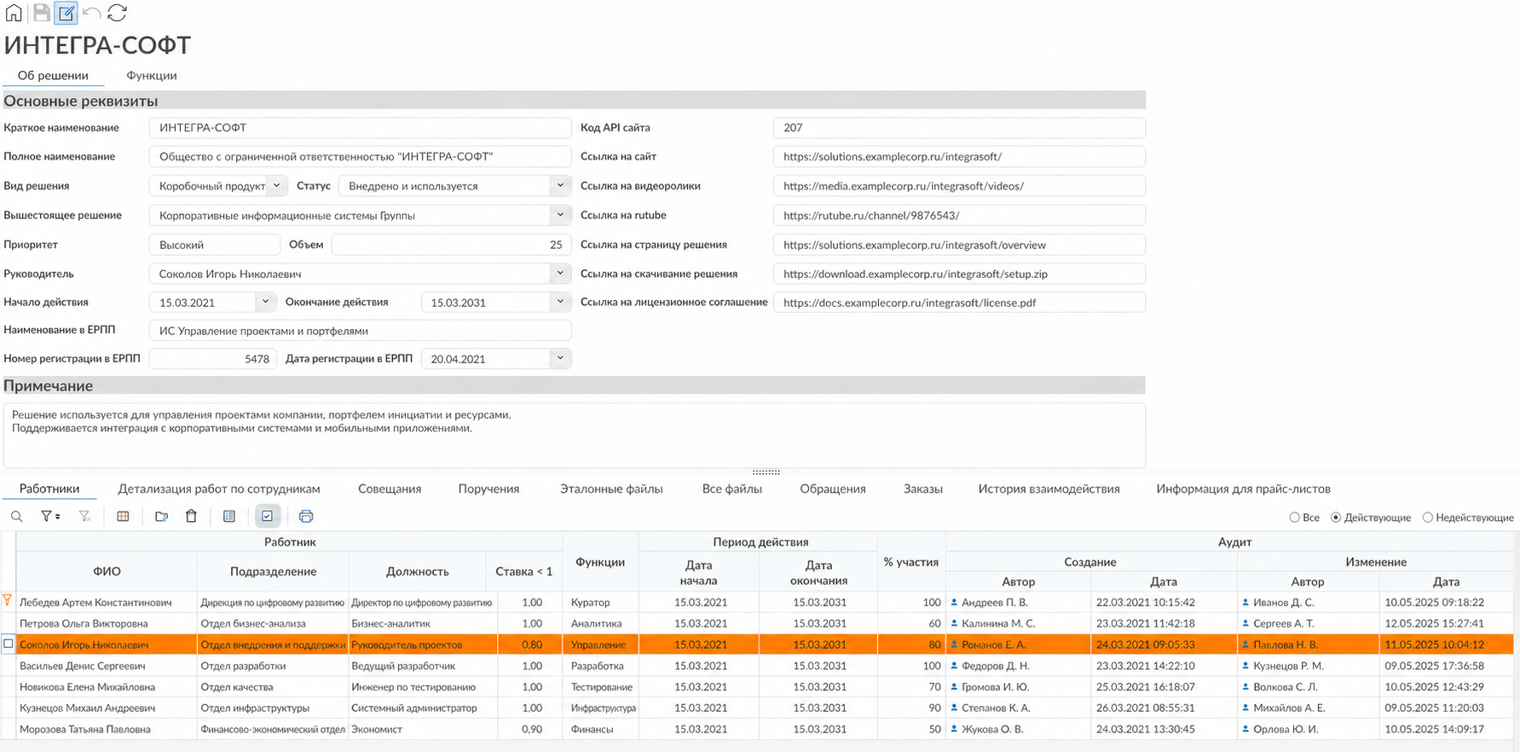This screenshot has height=752, width=1520.
Task: Open the Руководитель dropdown arrow
Action: [560, 274]
